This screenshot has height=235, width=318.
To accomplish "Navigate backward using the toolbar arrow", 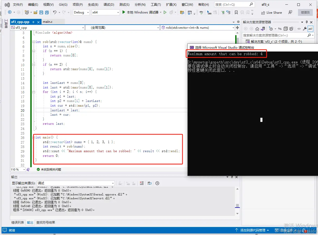I will point(10,12).
